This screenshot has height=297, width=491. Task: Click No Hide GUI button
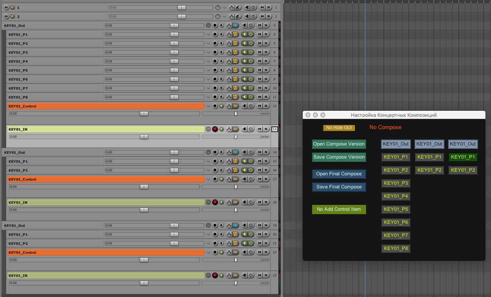339,128
